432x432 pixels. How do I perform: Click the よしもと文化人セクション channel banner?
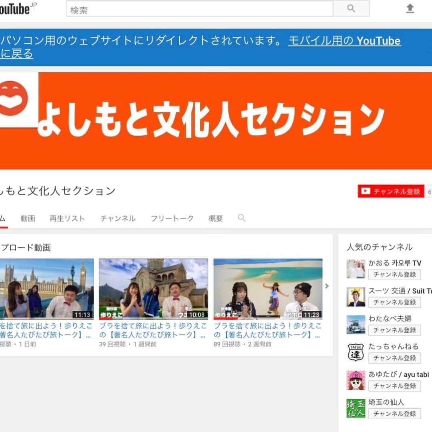tap(216, 121)
